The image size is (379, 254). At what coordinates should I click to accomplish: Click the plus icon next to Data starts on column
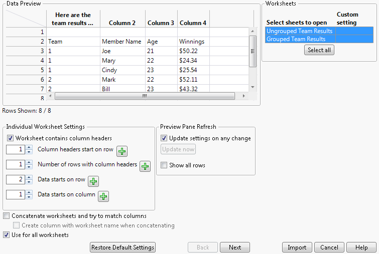pyautogui.click(x=103, y=196)
